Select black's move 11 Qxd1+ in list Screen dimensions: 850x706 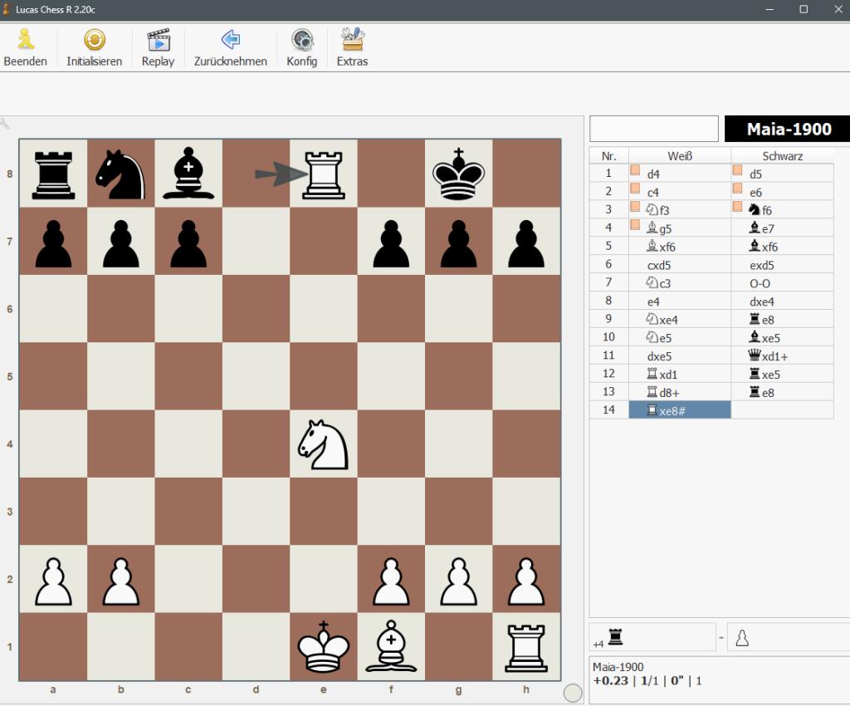click(781, 355)
